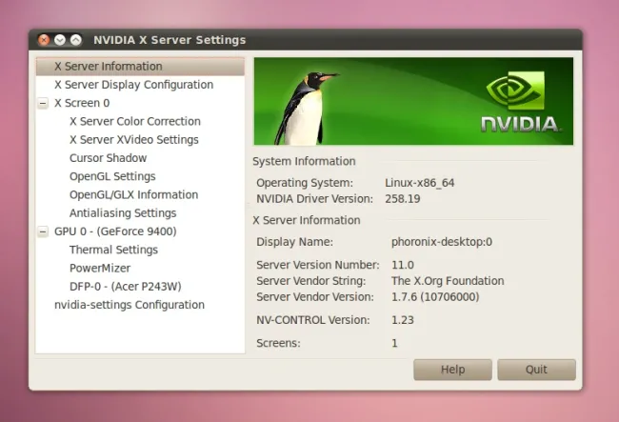Click the server version number 11.0

[x=403, y=265]
